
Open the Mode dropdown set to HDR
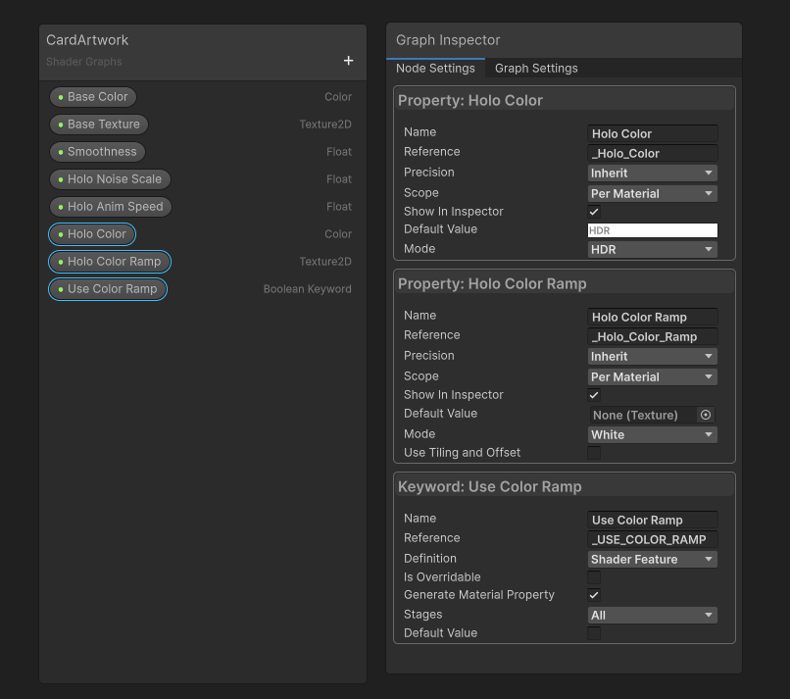coord(652,249)
